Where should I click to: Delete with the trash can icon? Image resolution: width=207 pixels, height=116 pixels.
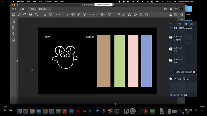point(141,14)
